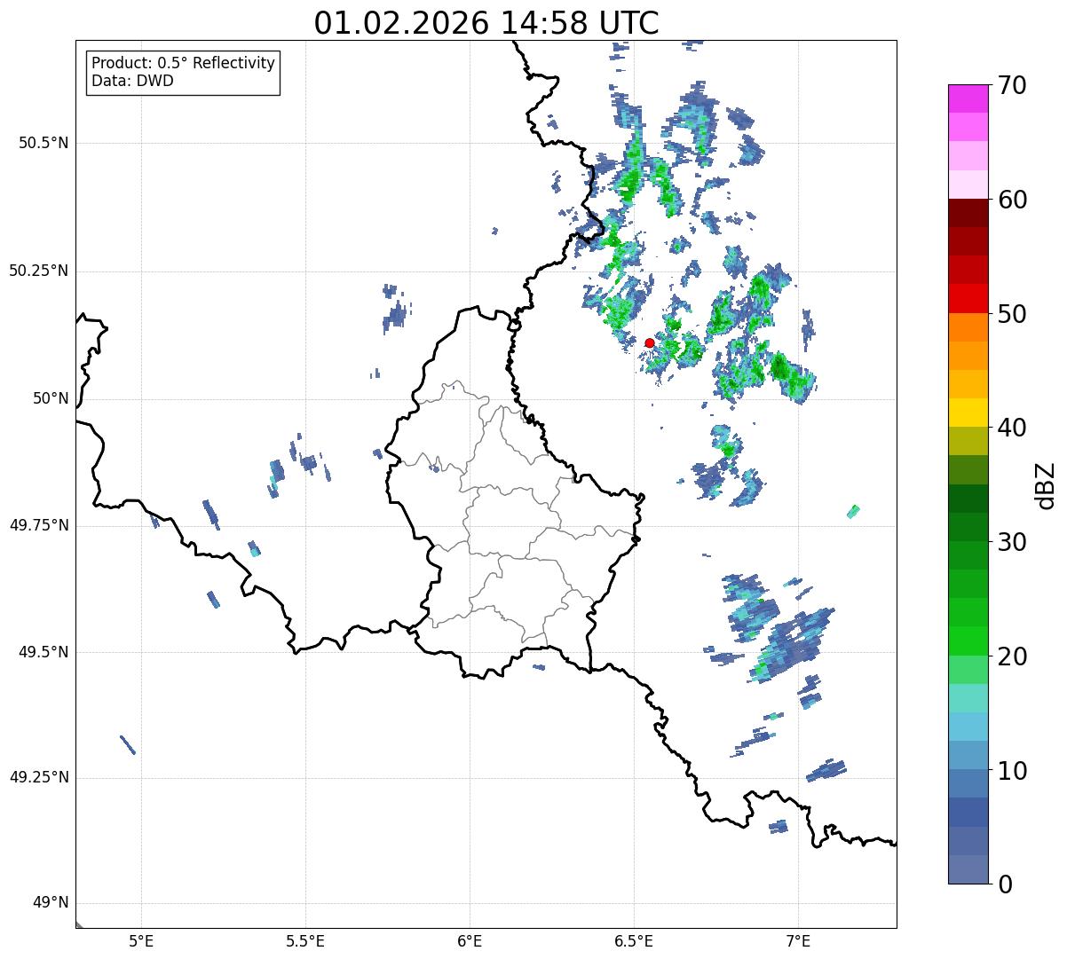The width and height of the screenshot is (1067, 959).
Task: Click the 49.75°N latitude label
Action: tap(38, 525)
